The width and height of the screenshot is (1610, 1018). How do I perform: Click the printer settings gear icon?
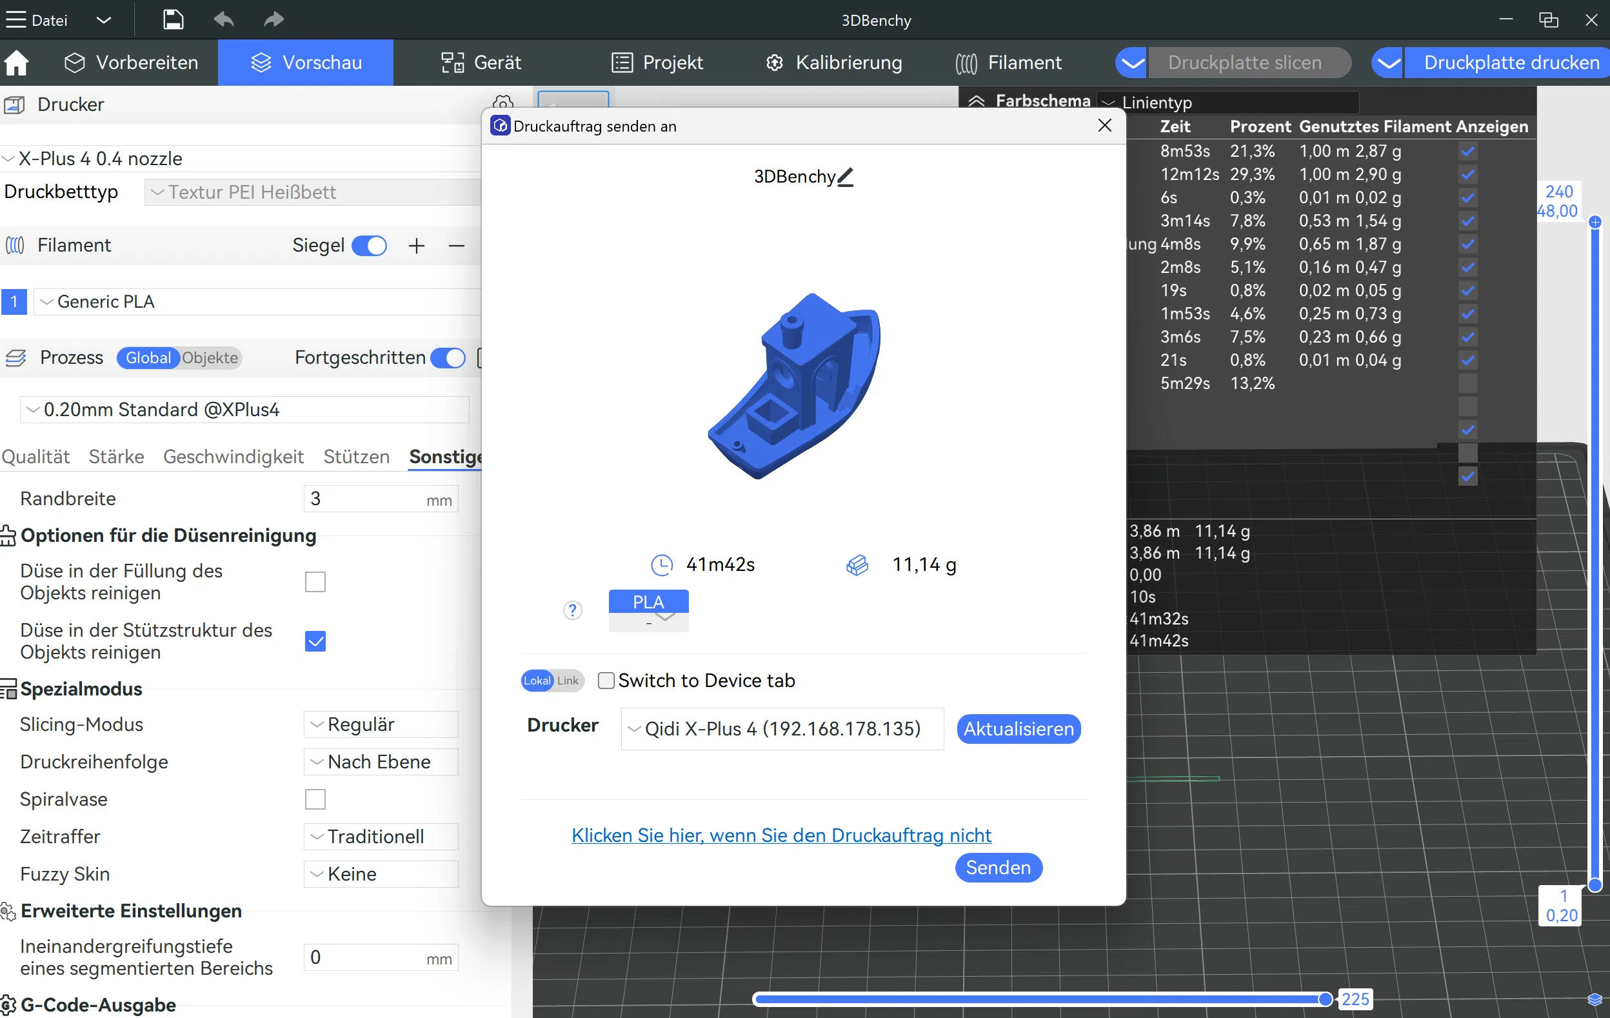click(x=502, y=103)
